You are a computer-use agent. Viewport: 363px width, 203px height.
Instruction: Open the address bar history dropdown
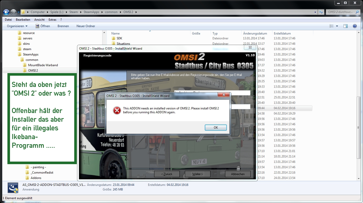pyautogui.click(x=315, y=12)
